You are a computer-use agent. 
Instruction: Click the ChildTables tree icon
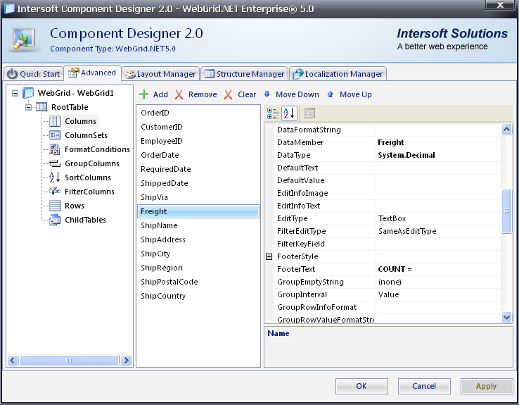[55, 220]
